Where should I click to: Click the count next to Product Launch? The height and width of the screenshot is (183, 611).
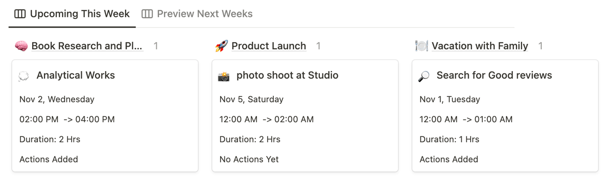[318, 46]
